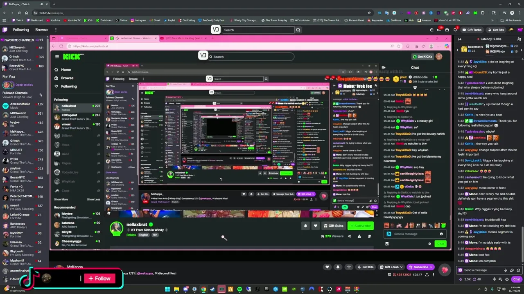Open a new Chrome tab with plus button
Image resolution: width=524 pixels, height=294 pixels.
point(54,4)
